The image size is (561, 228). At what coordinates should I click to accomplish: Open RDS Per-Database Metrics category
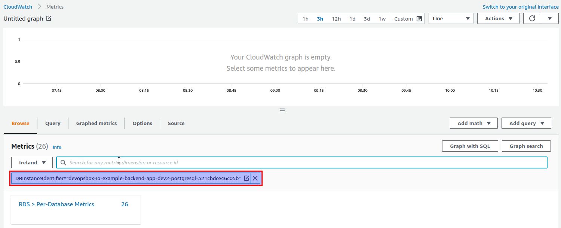[56, 204]
